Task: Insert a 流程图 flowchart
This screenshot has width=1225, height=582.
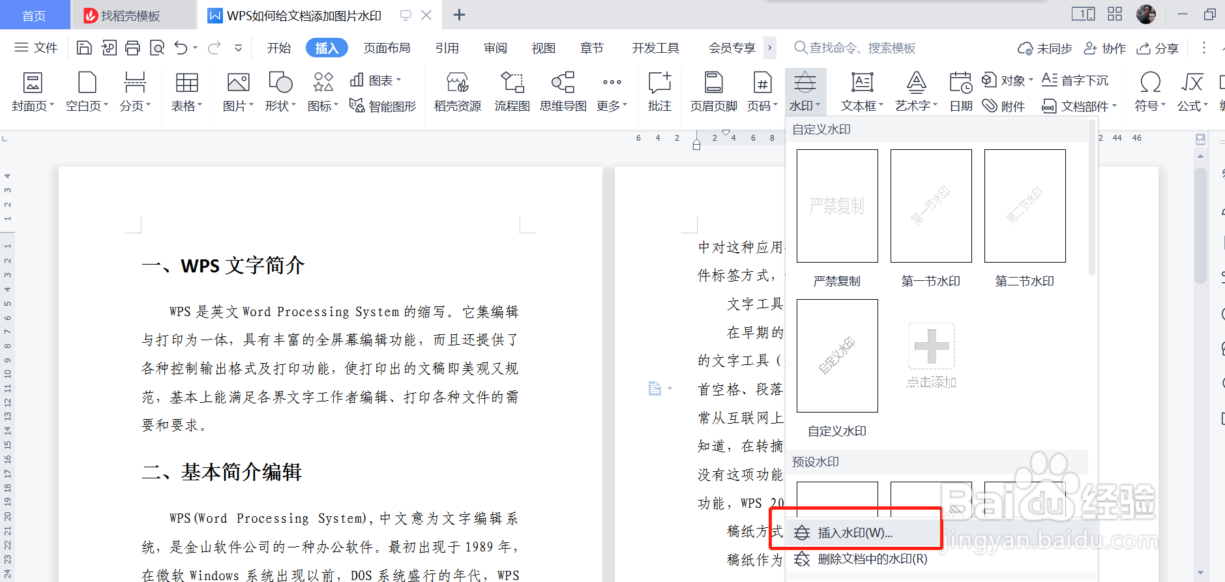Action: pyautogui.click(x=512, y=91)
